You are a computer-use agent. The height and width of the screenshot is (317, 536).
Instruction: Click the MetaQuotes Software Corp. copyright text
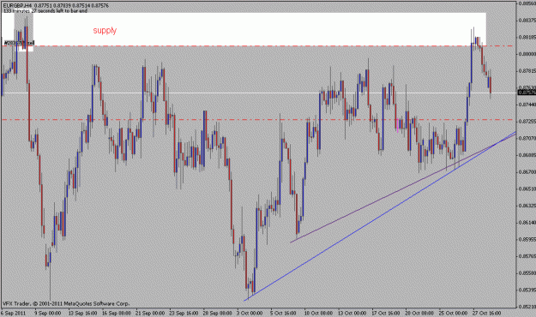coord(66,303)
